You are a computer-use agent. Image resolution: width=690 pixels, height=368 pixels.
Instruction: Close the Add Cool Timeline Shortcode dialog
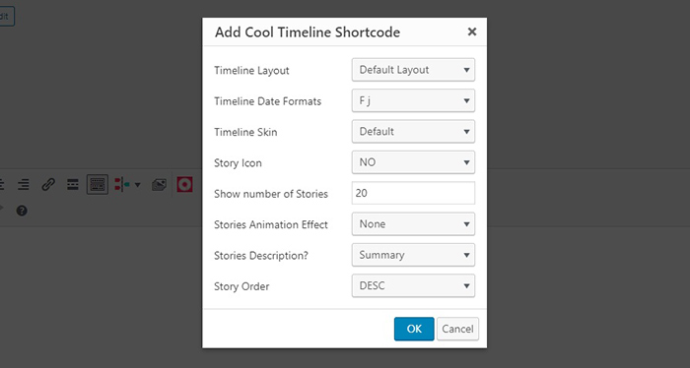click(472, 31)
